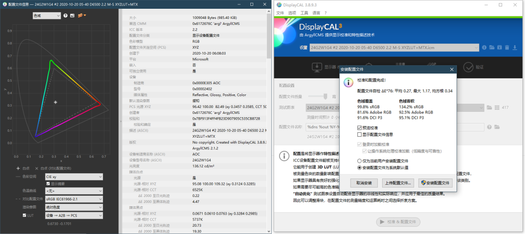Toggle the 显示摘要 checkbox
Screen dimensions: 525x234
(48, 184)
